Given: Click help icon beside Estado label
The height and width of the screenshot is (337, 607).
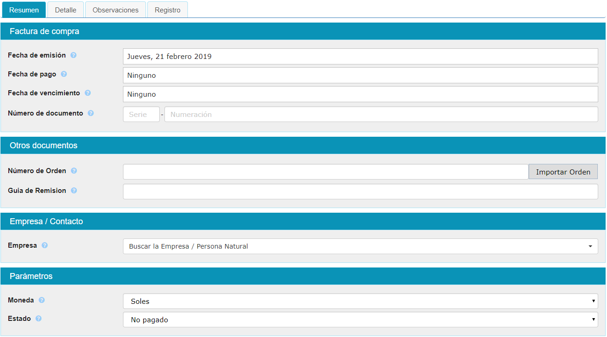Looking at the screenshot, I should coord(39,319).
